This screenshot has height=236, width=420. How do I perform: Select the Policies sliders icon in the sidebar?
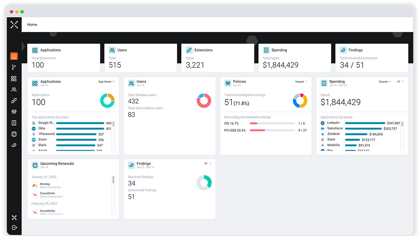[14, 112]
